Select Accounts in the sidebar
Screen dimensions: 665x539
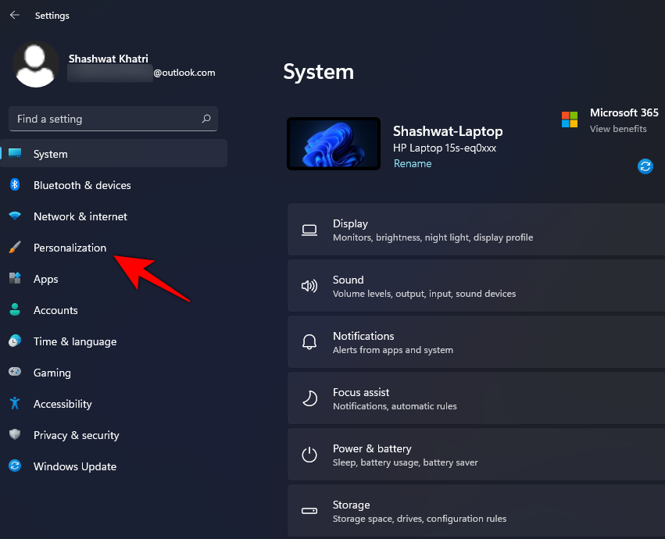point(55,310)
